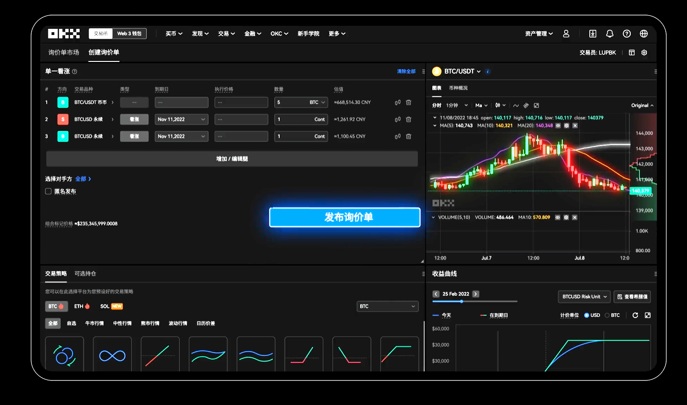Click the help icon next to 单一看涨
687x405 pixels.
(x=75, y=71)
